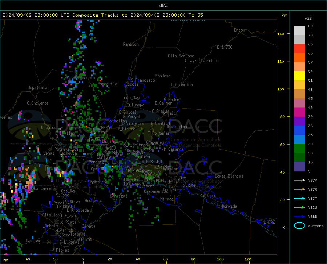
Task: Click the 'Zapata' place label
Action: click(89, 226)
